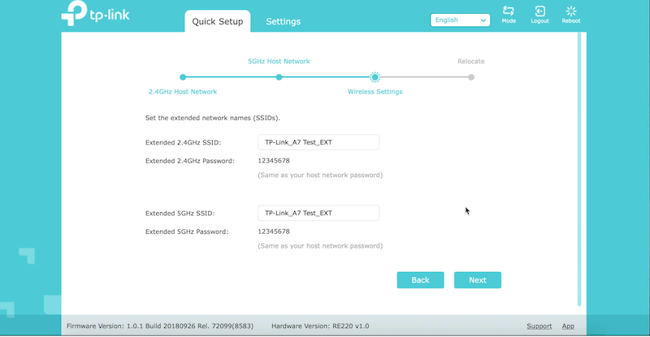Screen dimensions: 650x337
Task: Expand the English language dropdown
Action: pyautogui.click(x=460, y=20)
